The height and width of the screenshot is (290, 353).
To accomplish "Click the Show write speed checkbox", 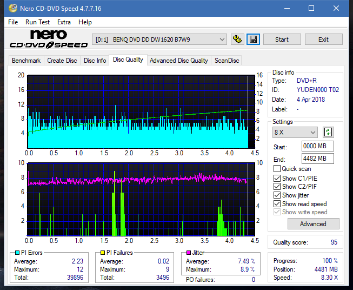I will (277, 212).
